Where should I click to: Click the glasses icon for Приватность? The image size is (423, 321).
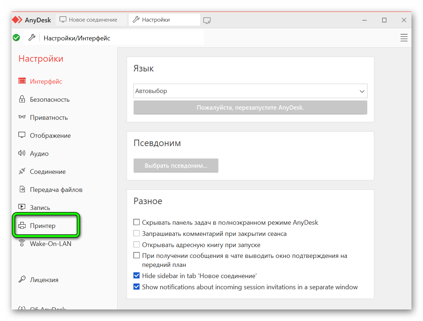22,117
